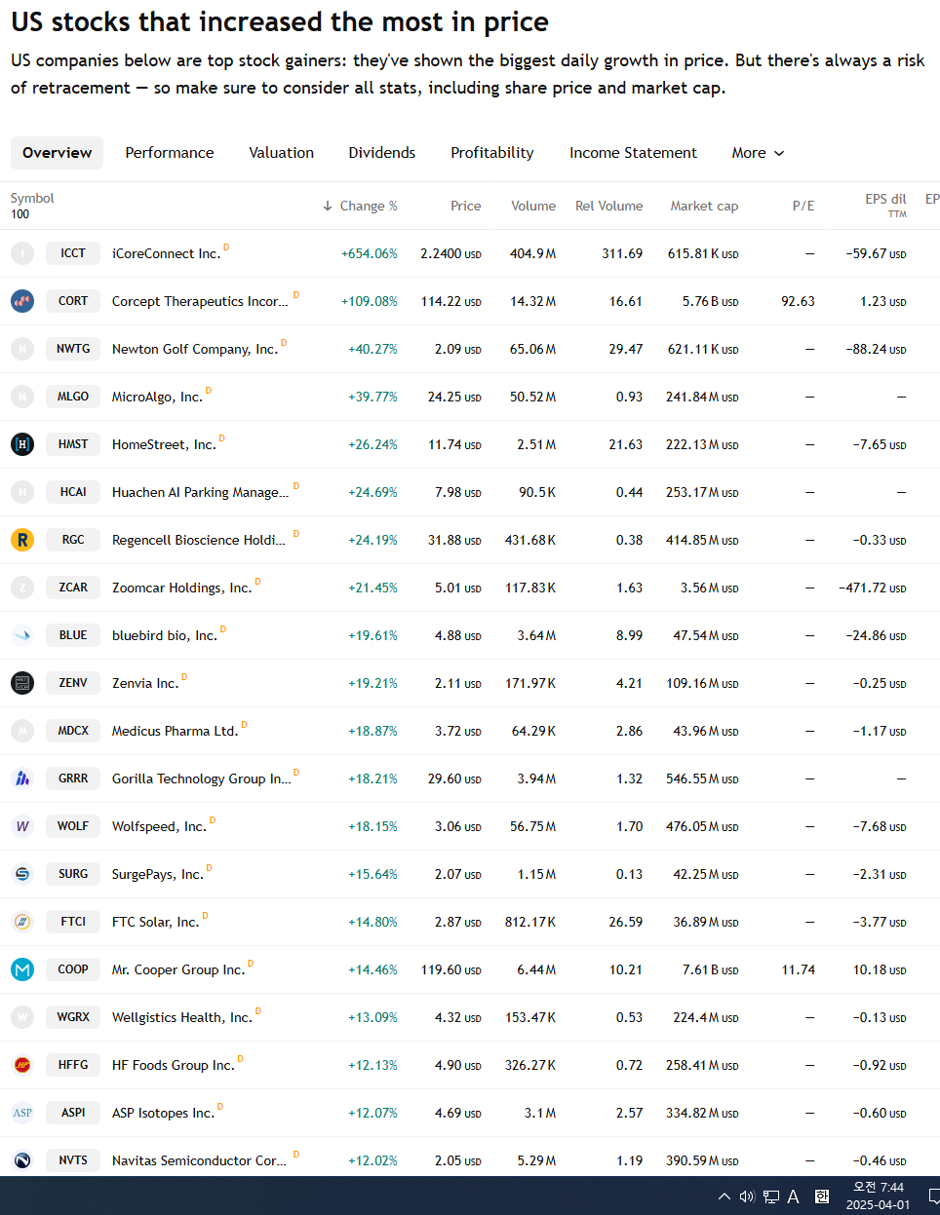Show hidden tray icons chevron
The width and height of the screenshot is (940, 1215).
point(725,1196)
